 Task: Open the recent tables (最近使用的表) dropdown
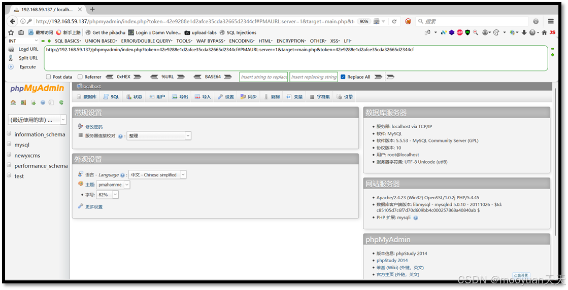(37, 120)
